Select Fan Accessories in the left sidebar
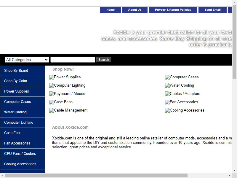 pos(23,143)
